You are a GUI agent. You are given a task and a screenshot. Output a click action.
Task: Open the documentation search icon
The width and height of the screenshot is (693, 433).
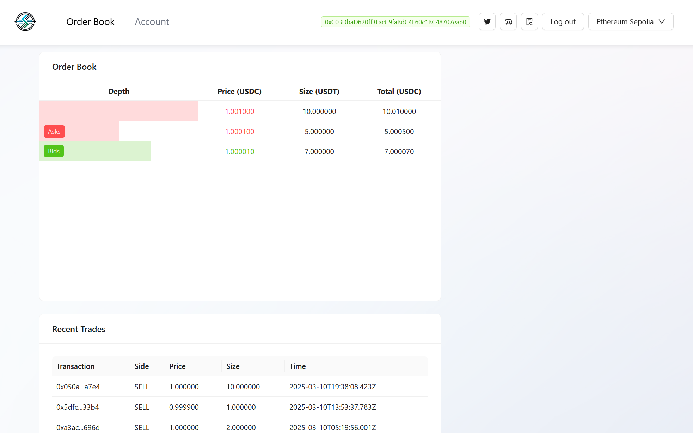point(529,22)
